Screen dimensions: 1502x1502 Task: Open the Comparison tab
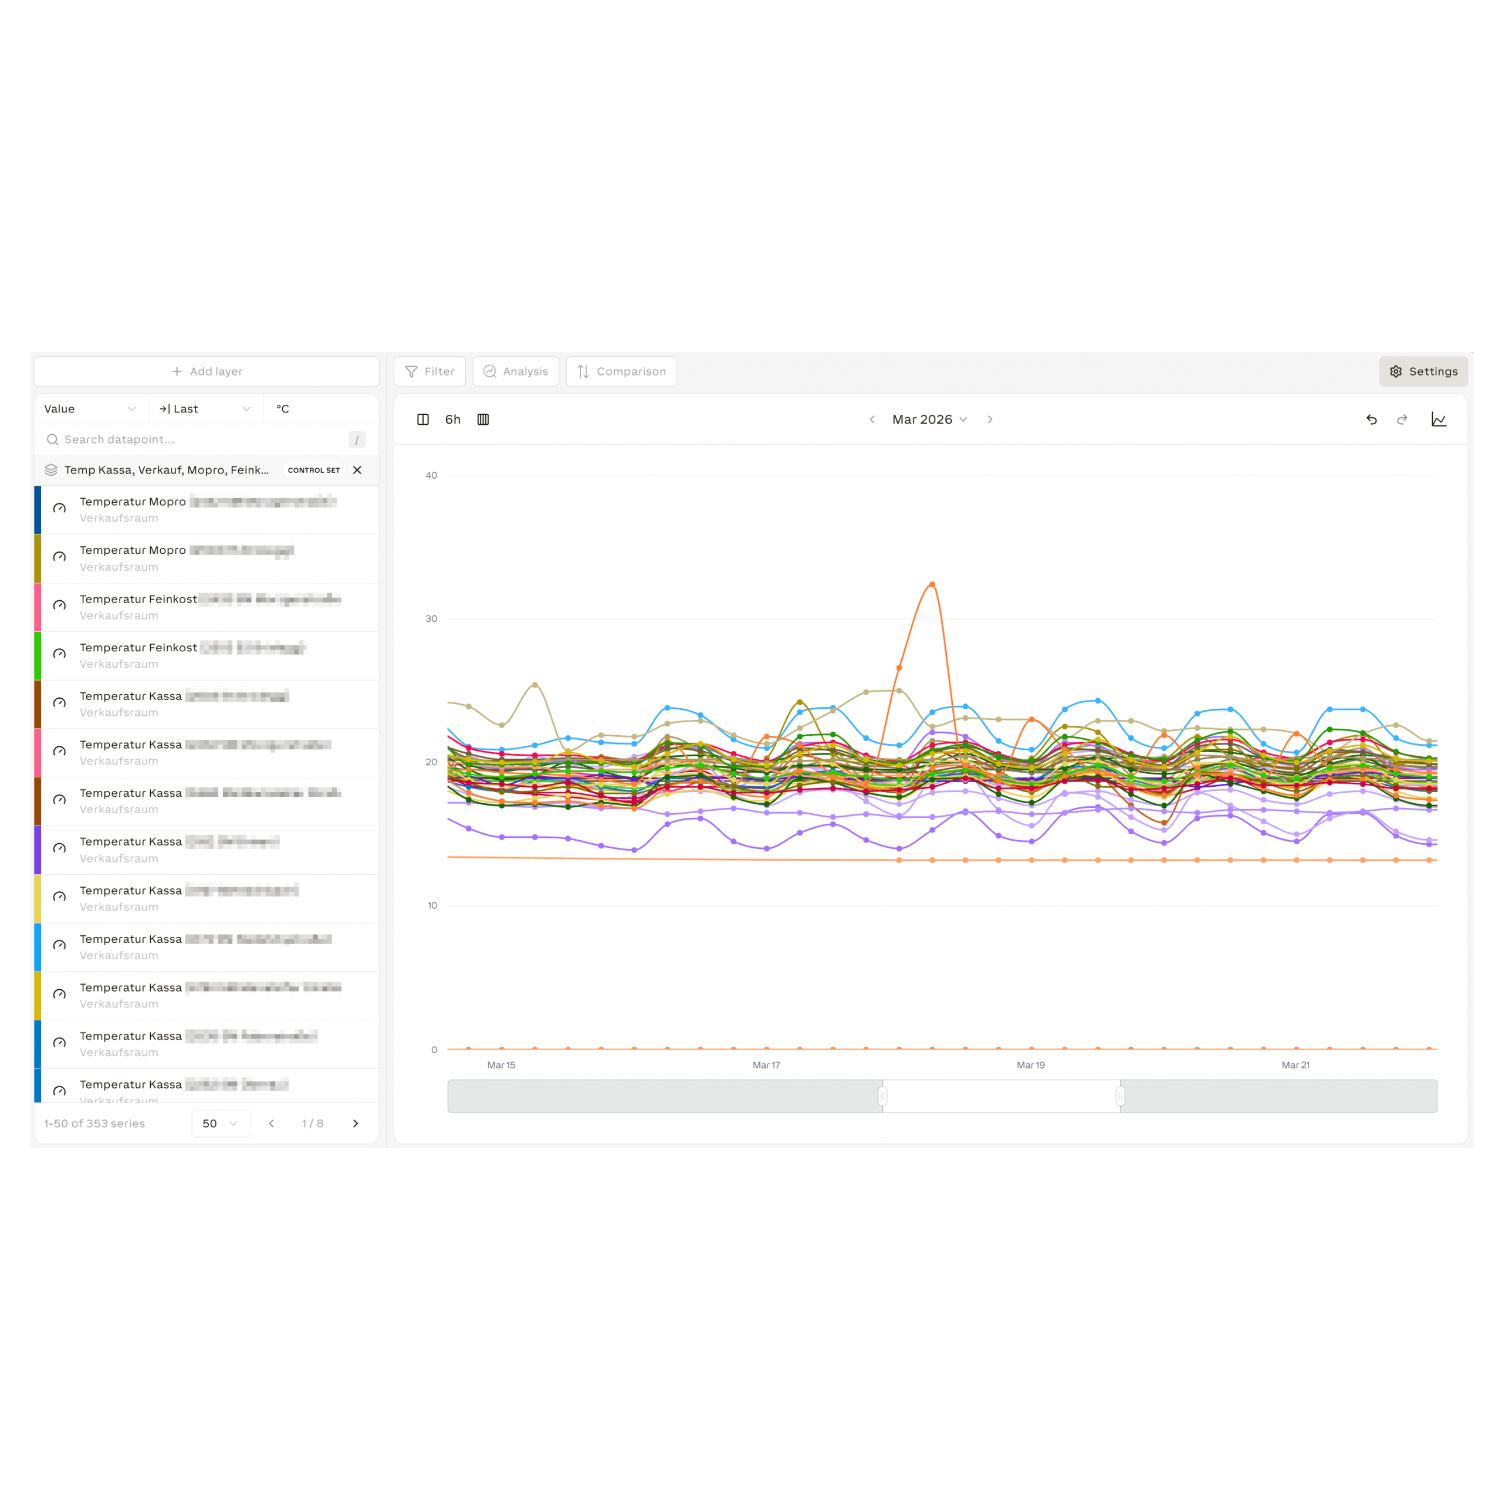621,371
